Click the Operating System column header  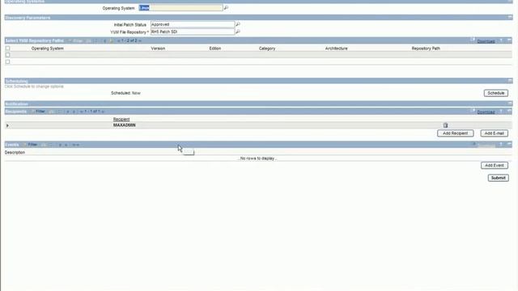point(47,48)
